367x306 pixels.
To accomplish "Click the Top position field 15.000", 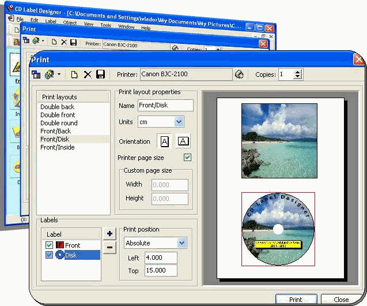I will pos(161,270).
